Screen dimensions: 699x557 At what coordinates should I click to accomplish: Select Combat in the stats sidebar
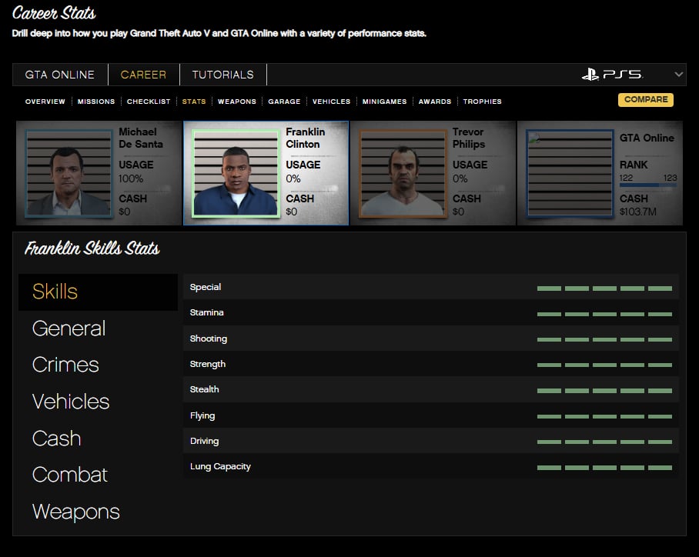(69, 475)
